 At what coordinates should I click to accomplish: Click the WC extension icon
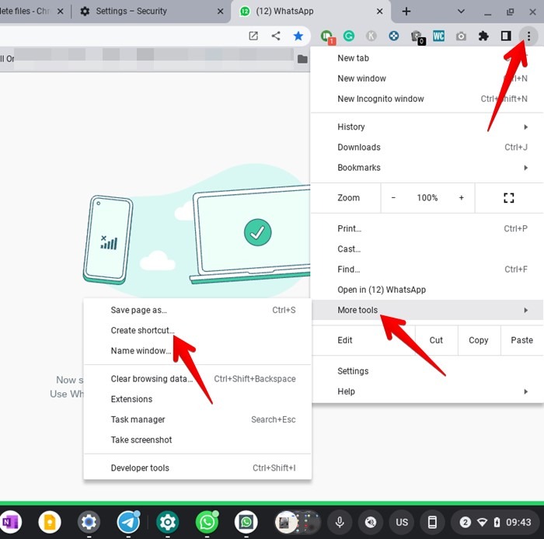438,36
